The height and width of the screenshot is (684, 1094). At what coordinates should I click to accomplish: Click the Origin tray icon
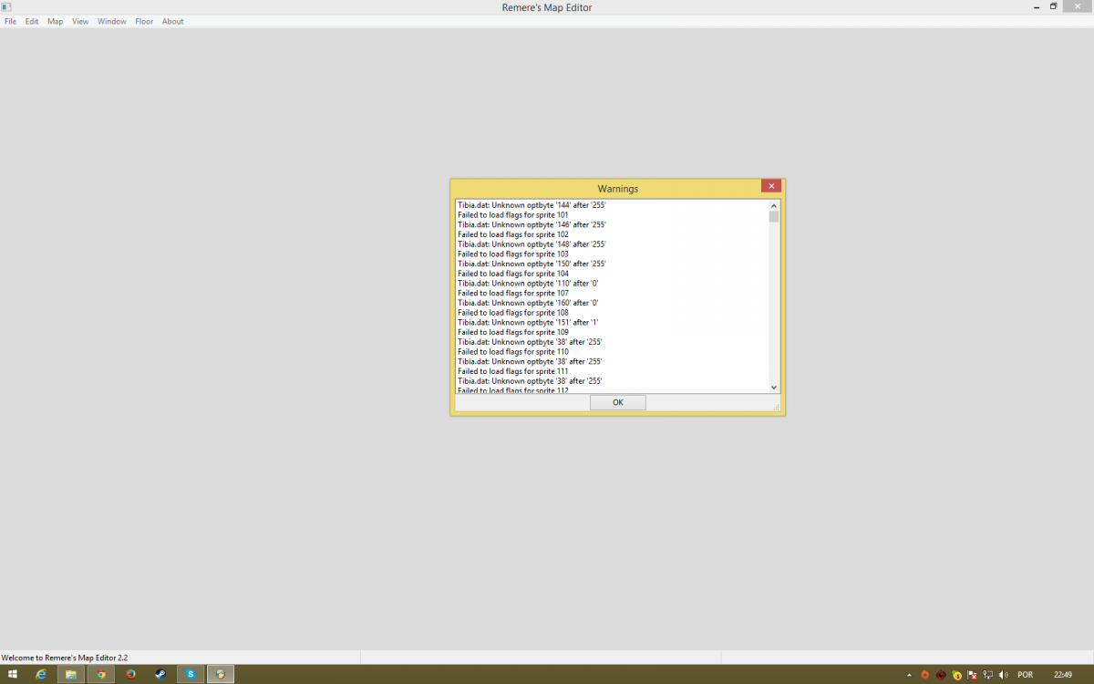click(924, 675)
